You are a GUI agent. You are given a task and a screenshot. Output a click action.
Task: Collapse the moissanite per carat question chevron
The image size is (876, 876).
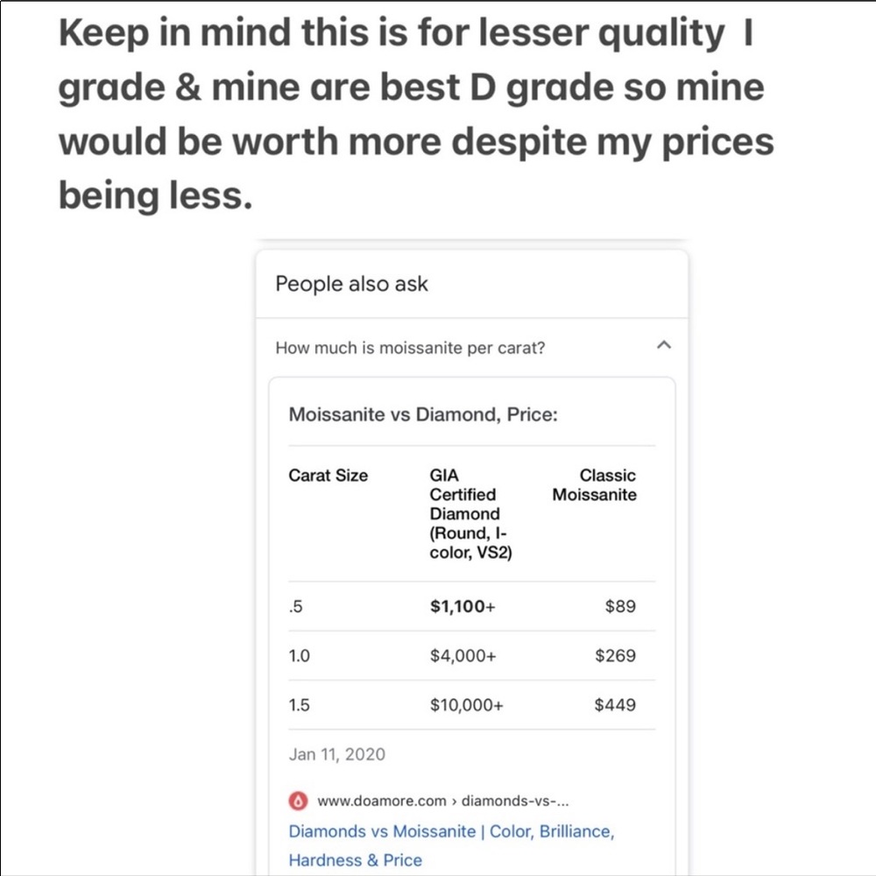(x=663, y=346)
